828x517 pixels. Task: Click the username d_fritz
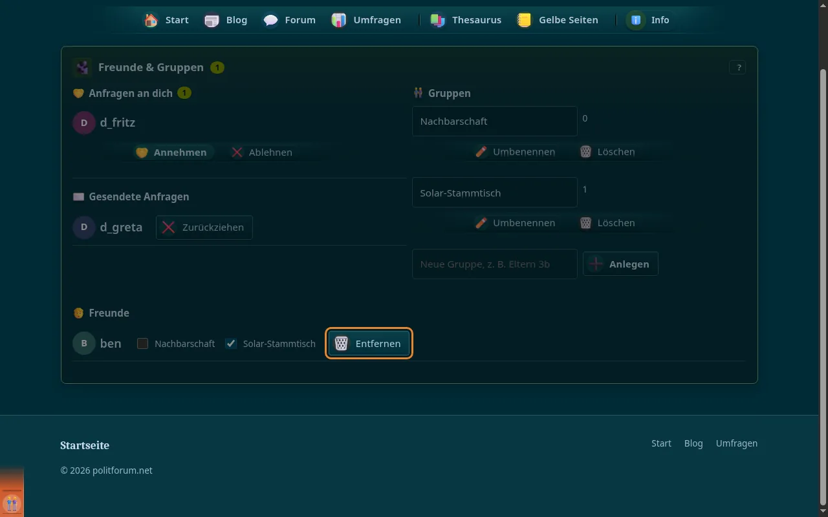coord(118,123)
